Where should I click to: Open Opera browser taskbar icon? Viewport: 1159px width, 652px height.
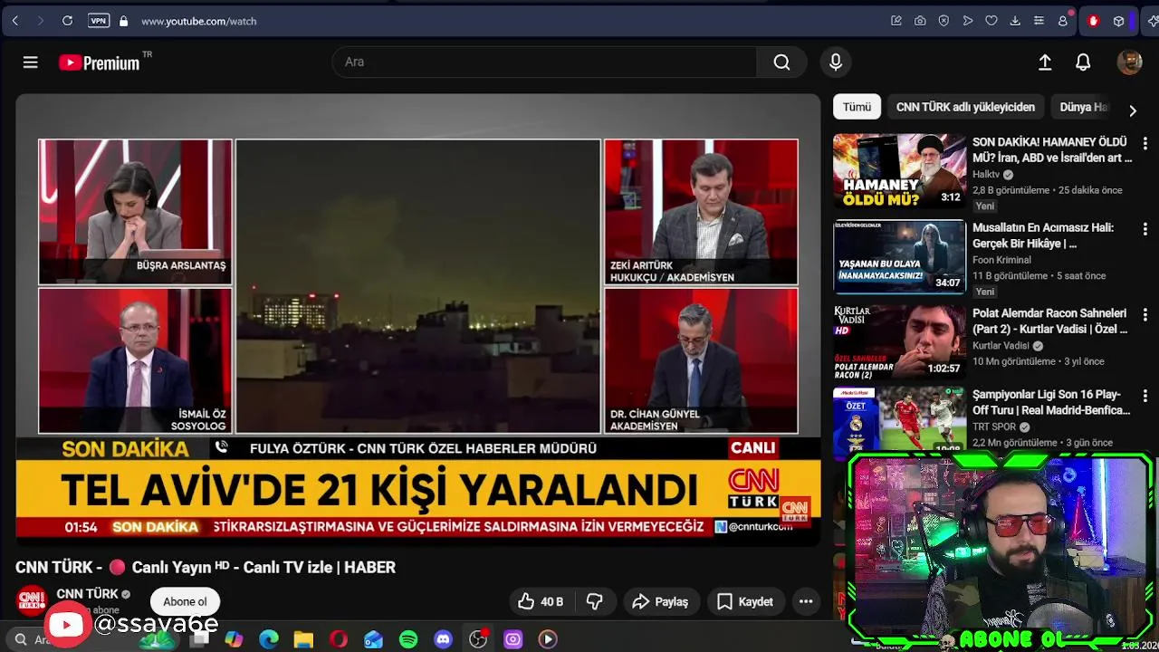[339, 639]
